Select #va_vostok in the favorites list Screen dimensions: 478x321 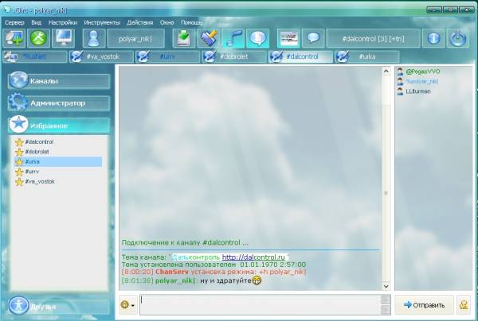coord(40,181)
